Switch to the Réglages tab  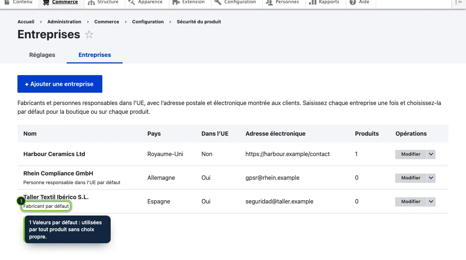[x=42, y=55]
